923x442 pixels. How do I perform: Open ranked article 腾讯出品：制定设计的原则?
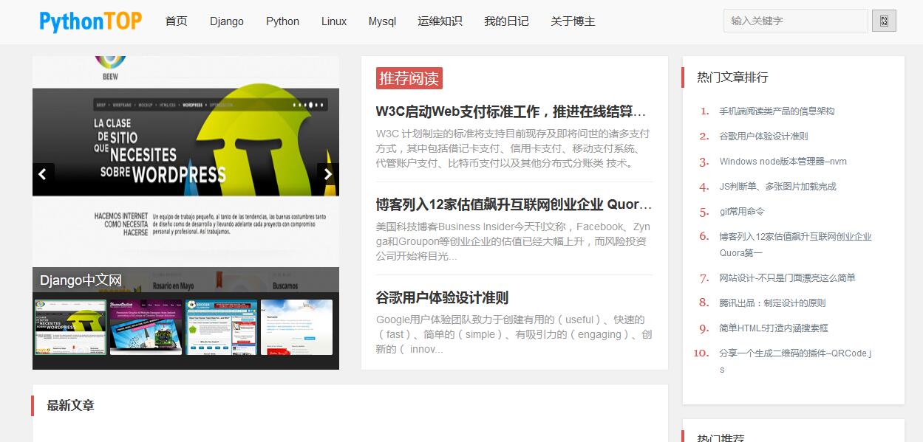tap(772, 303)
